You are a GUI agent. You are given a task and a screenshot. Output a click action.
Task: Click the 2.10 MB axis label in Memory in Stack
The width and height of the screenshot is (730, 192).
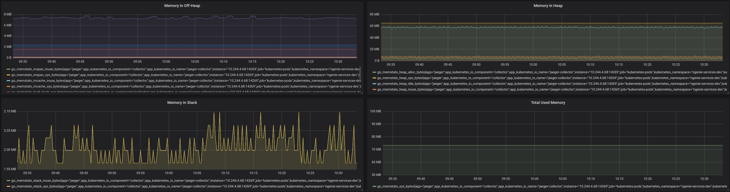(10, 111)
